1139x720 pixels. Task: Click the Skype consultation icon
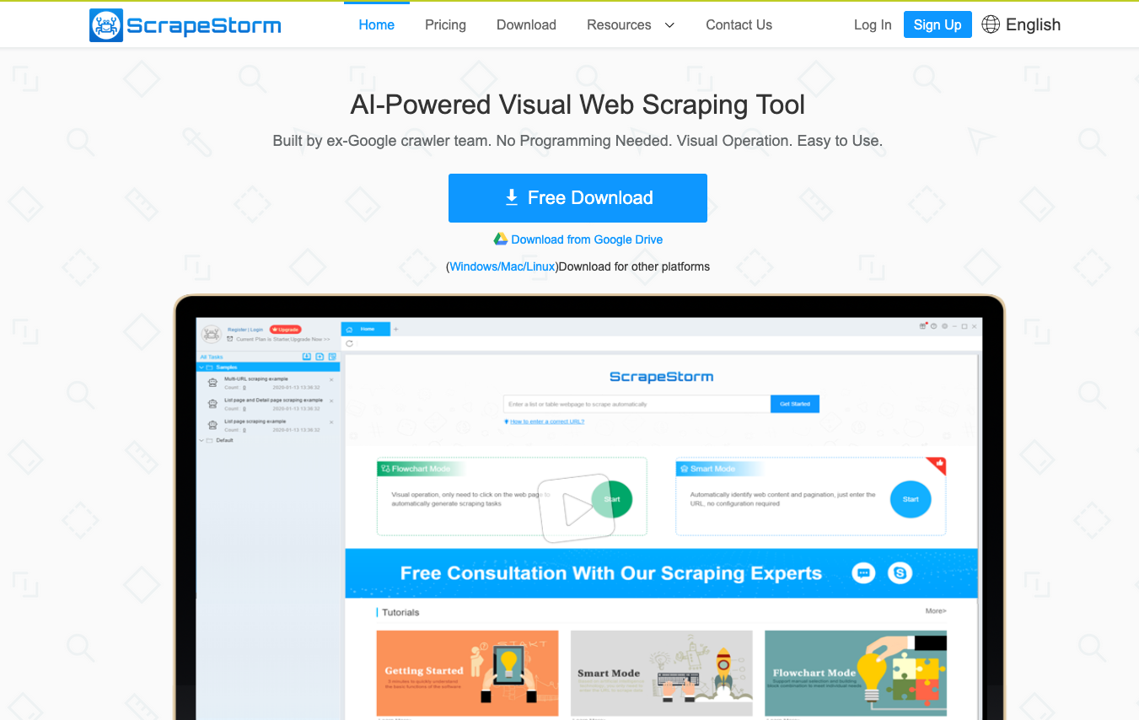[900, 573]
